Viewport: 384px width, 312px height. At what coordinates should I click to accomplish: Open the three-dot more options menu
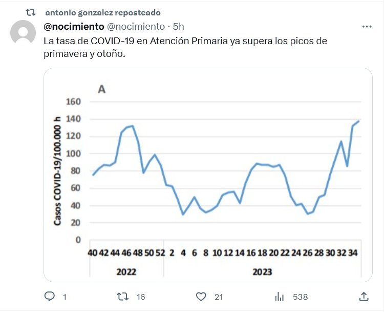pyautogui.click(x=367, y=26)
